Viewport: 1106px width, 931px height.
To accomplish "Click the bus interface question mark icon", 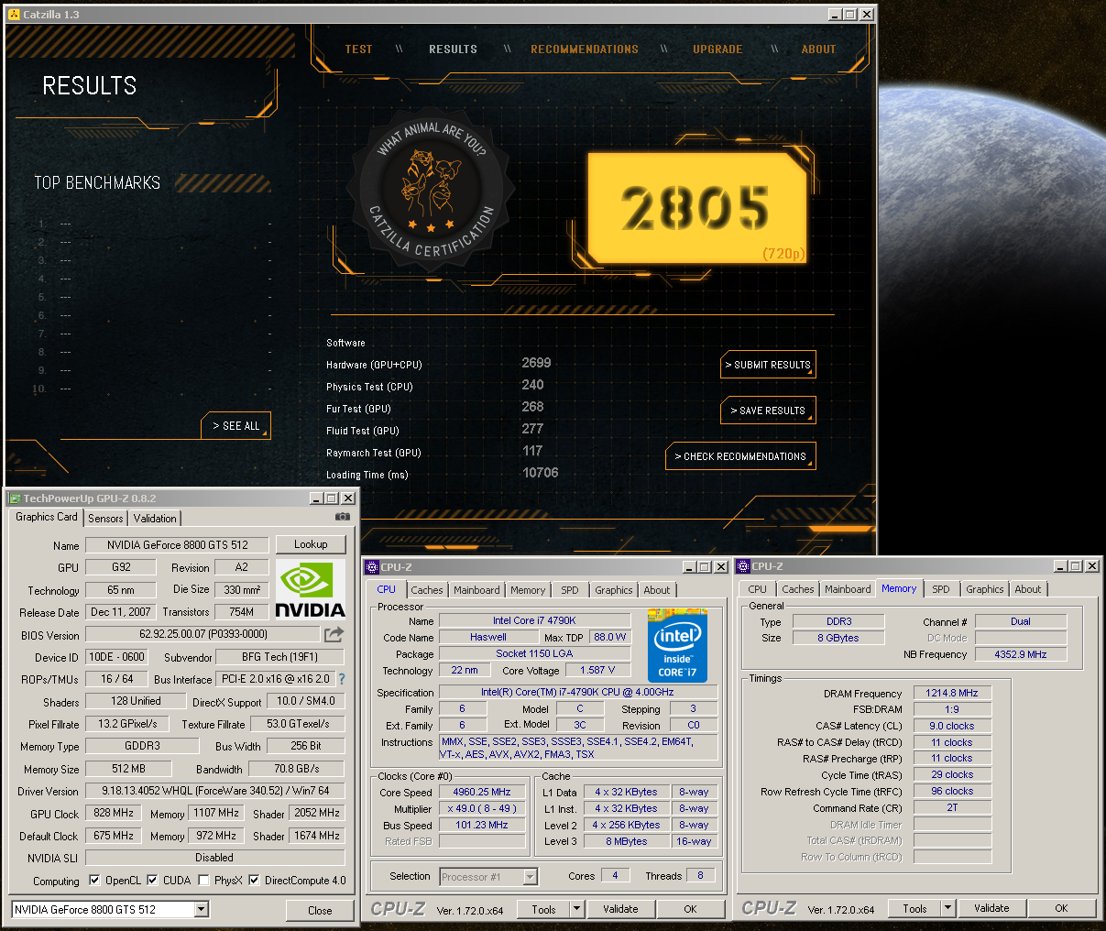I will (x=342, y=679).
